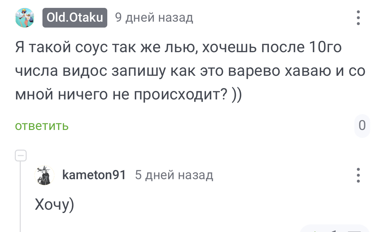Open Old.Otaku's profile avatar

click(25, 18)
